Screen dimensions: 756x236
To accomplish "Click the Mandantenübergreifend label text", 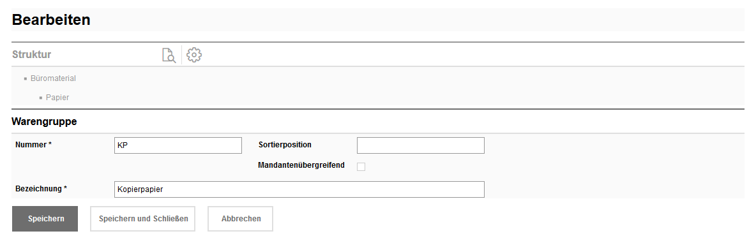I will 301,165.
